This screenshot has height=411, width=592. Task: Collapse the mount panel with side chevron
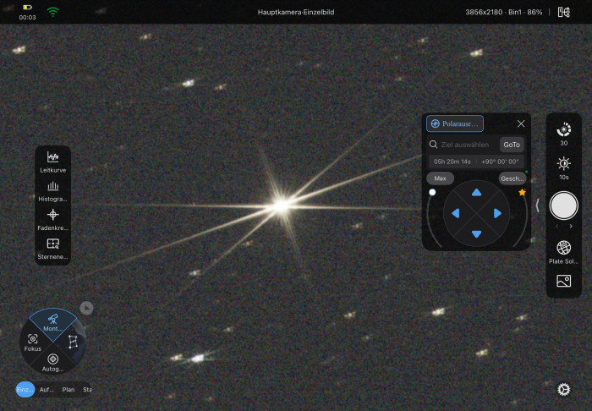click(538, 205)
